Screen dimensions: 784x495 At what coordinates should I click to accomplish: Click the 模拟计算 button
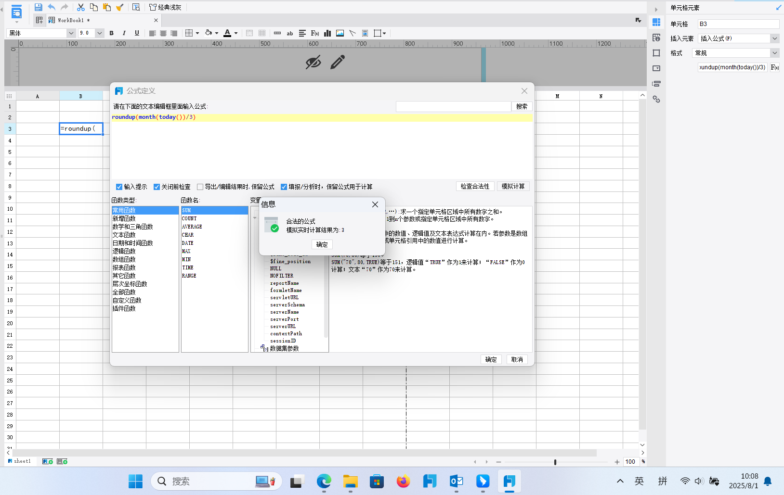click(x=513, y=186)
